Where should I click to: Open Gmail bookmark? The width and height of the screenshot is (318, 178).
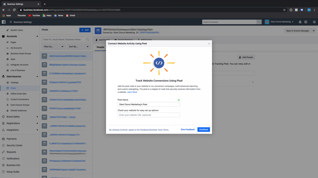(70, 15)
